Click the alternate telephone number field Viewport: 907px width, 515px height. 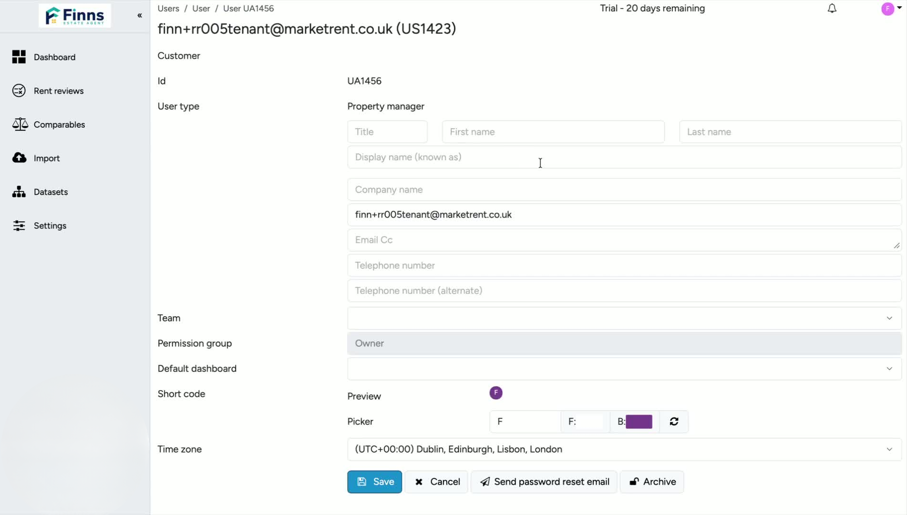pyautogui.click(x=624, y=291)
